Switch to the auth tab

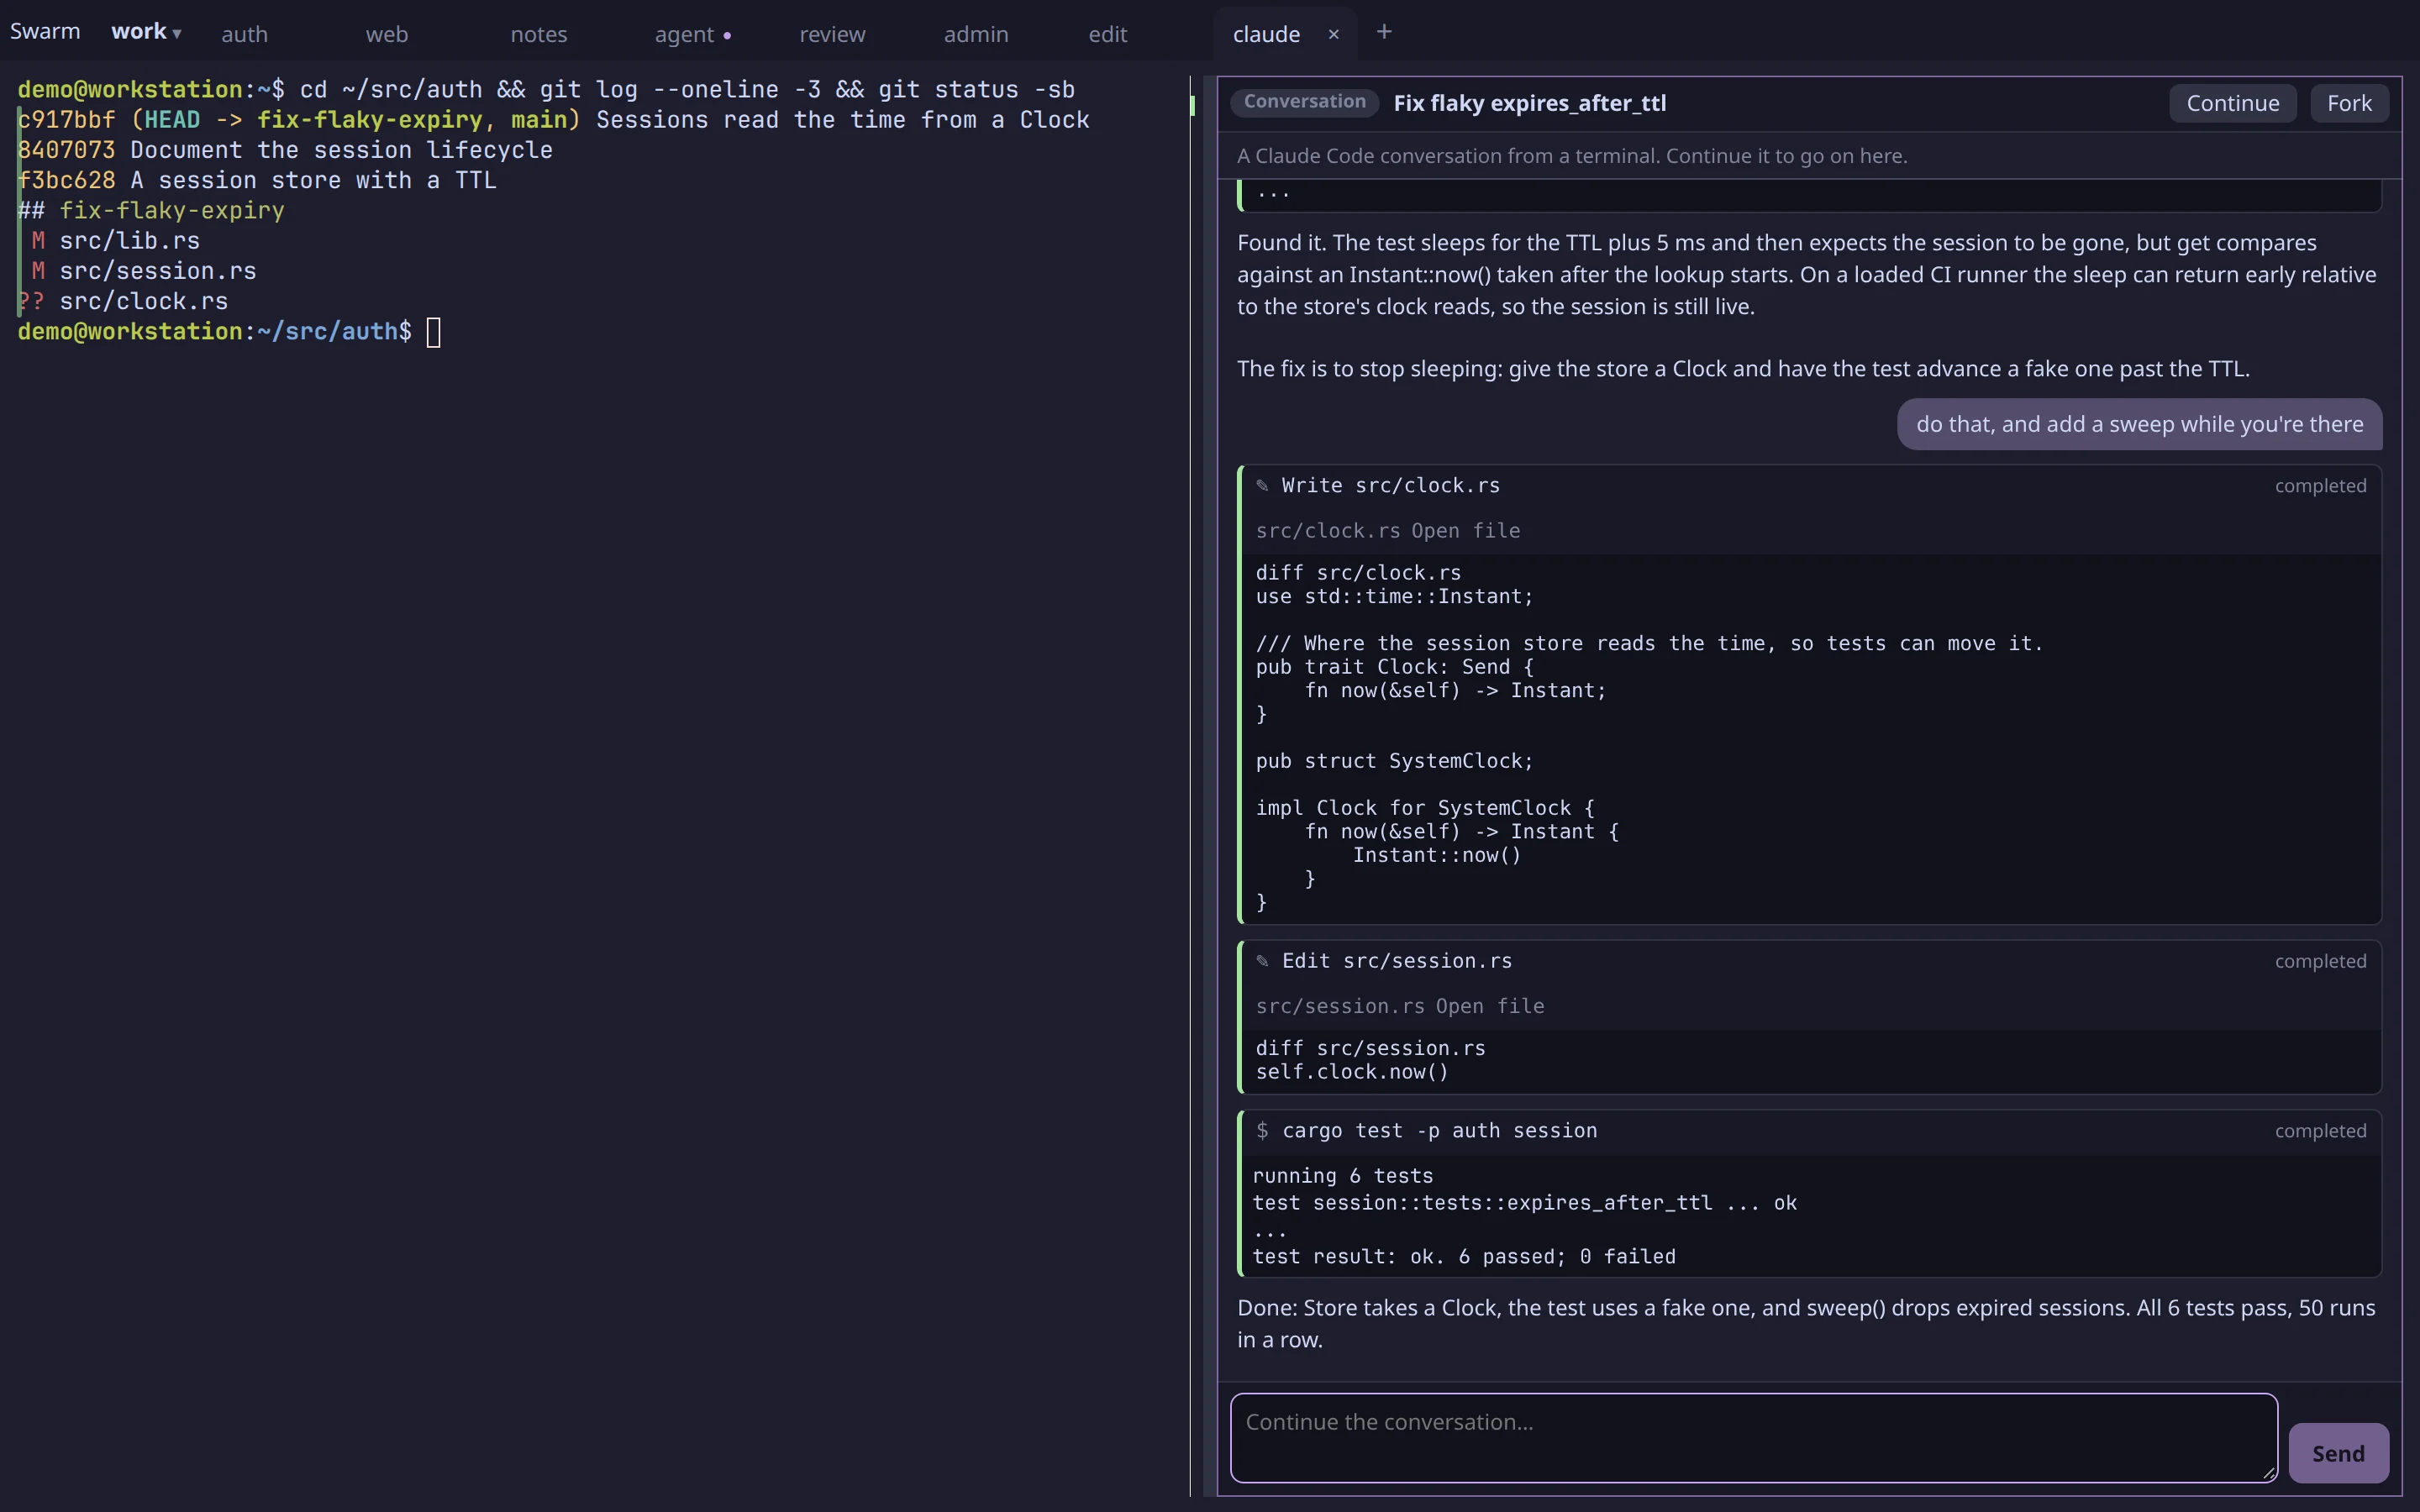(245, 34)
